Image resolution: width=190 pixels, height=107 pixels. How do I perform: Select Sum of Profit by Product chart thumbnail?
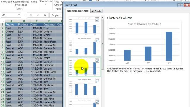point(84,46)
